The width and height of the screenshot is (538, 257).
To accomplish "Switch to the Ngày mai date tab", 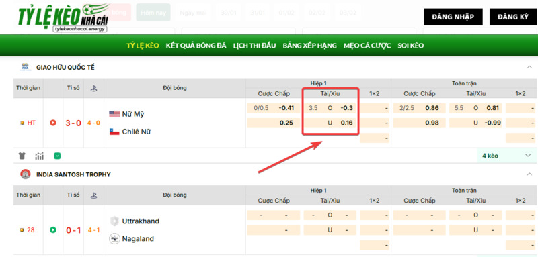I will (x=192, y=13).
